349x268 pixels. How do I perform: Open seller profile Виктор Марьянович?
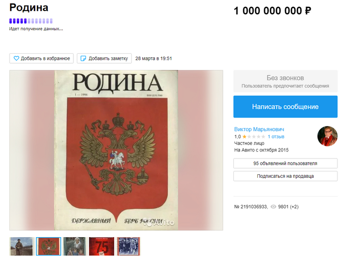(x=259, y=129)
